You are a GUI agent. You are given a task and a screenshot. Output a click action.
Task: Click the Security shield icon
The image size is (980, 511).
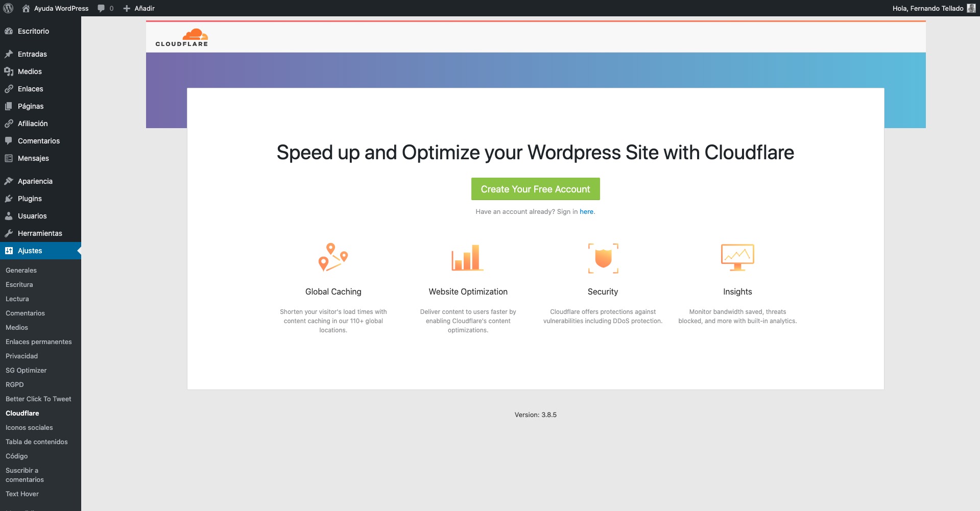[x=603, y=258]
